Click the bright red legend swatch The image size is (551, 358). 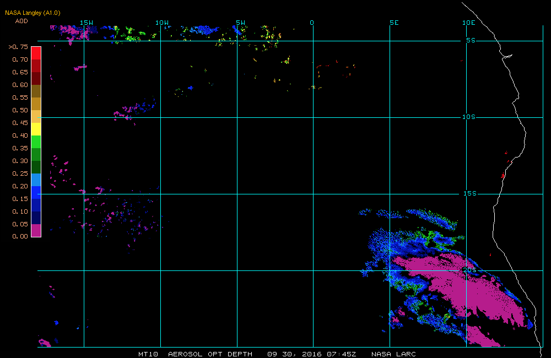[36, 53]
